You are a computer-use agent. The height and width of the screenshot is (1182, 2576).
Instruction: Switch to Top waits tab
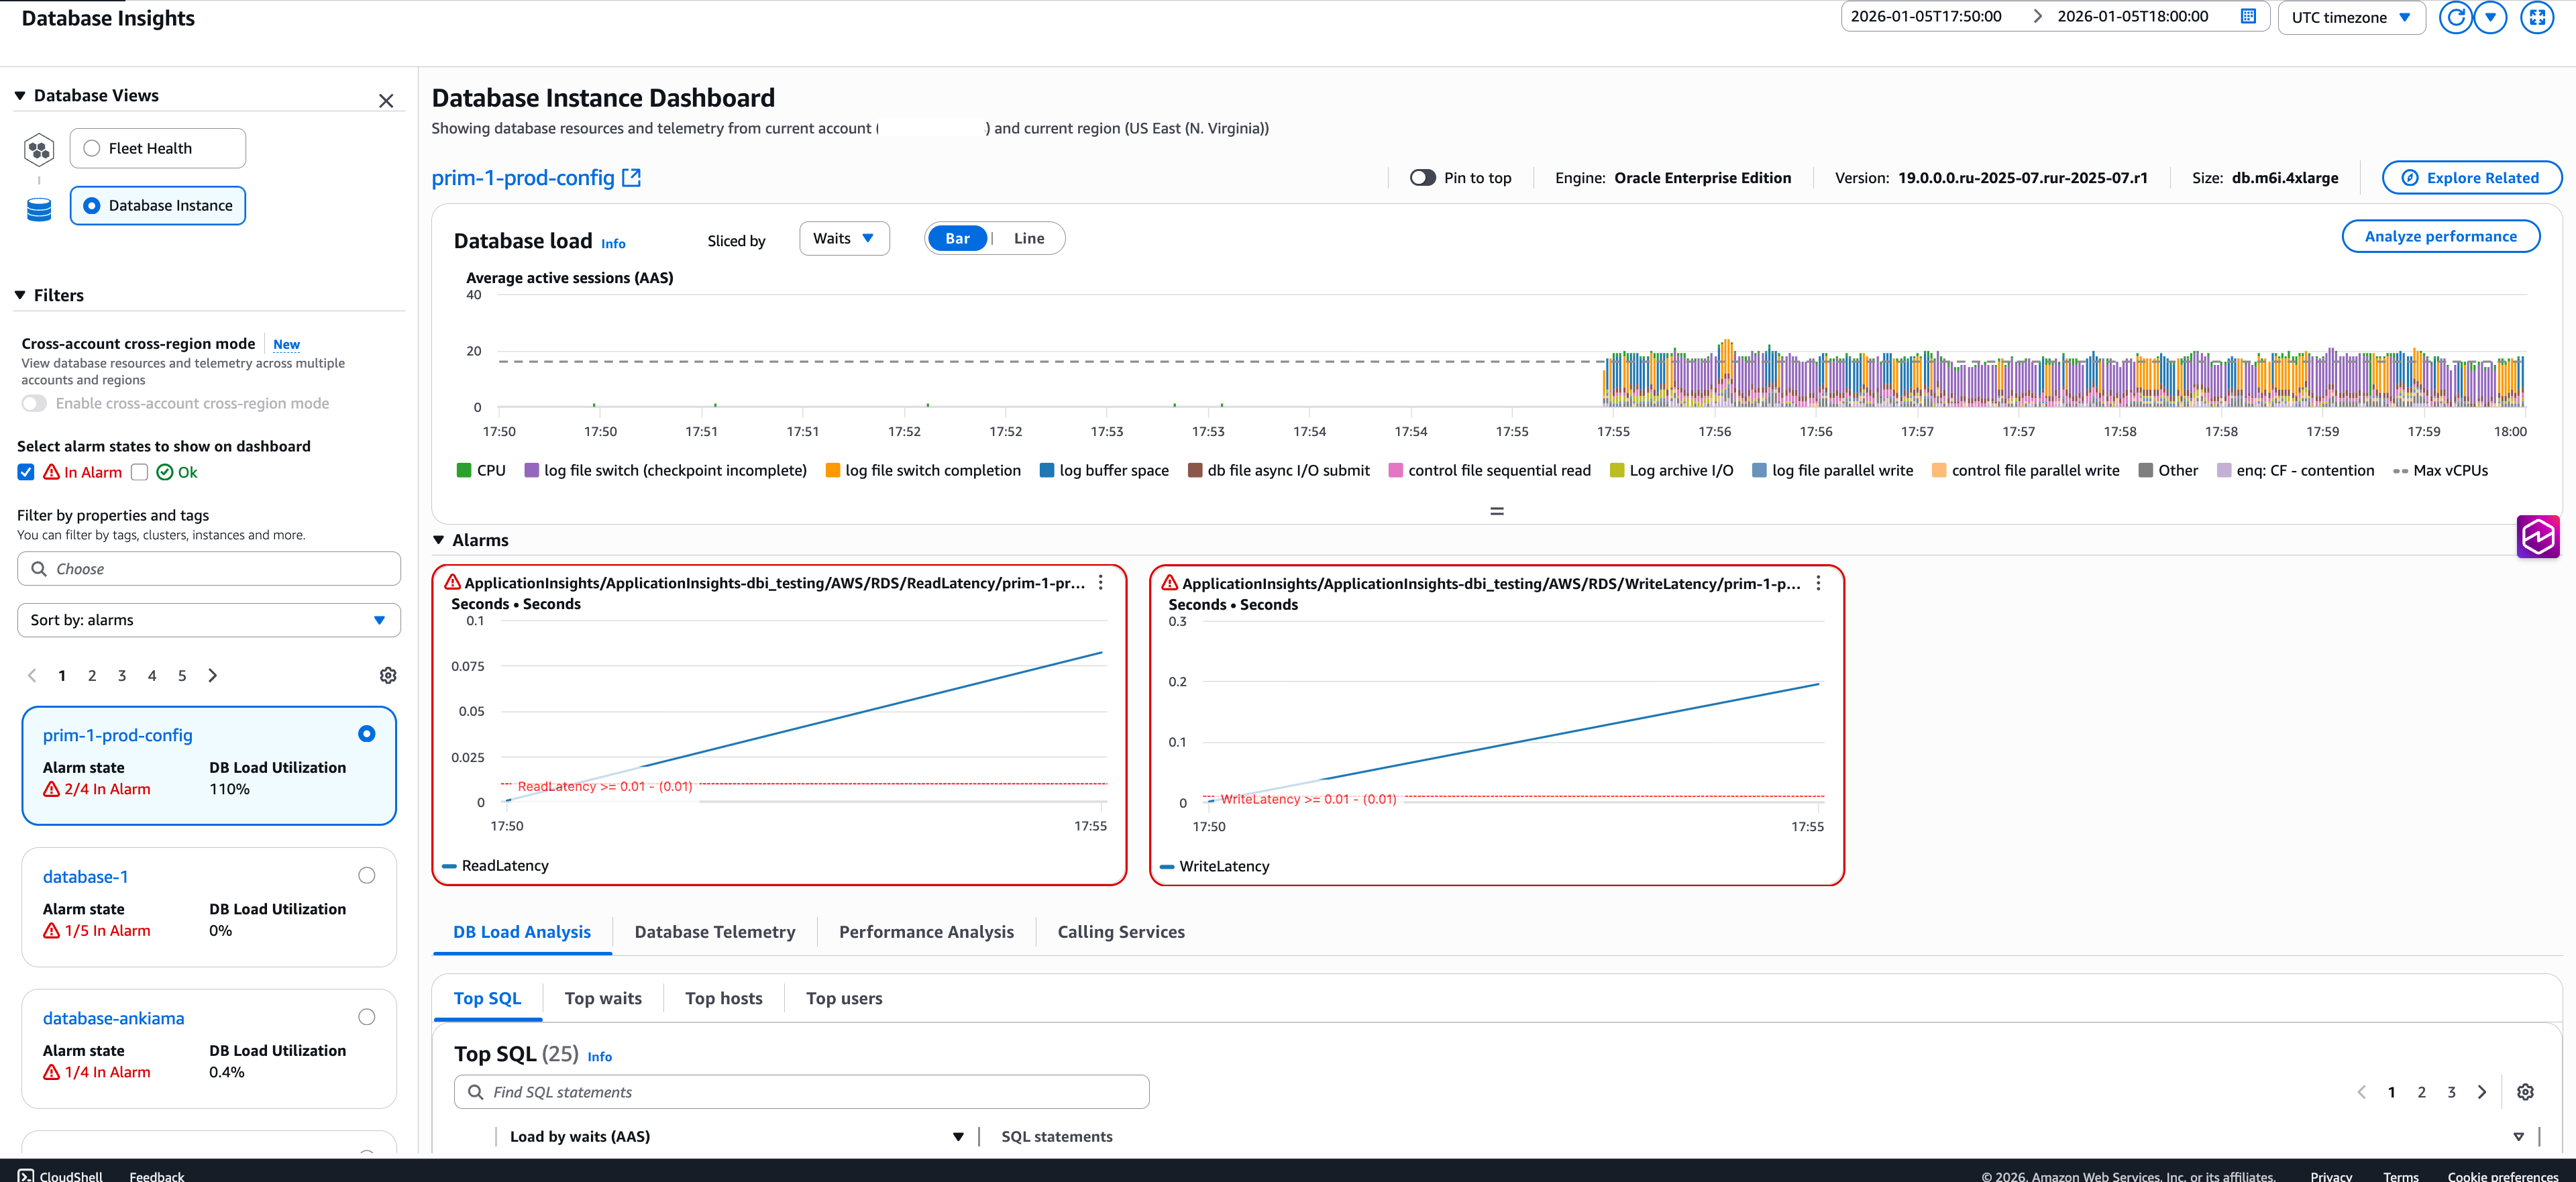pos(603,998)
